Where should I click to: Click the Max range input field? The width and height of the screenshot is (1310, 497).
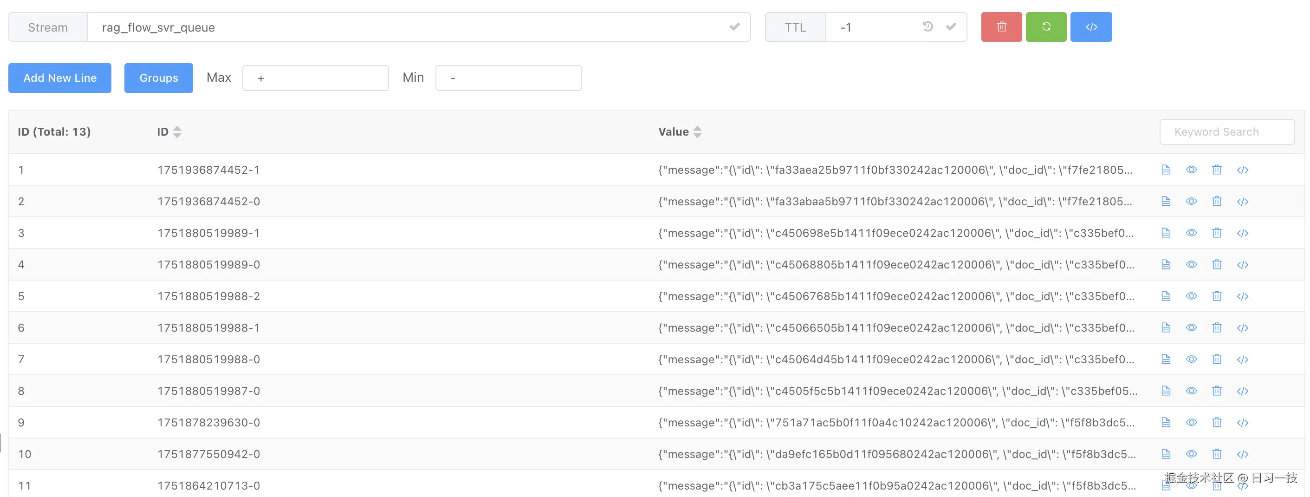pyautogui.click(x=315, y=78)
